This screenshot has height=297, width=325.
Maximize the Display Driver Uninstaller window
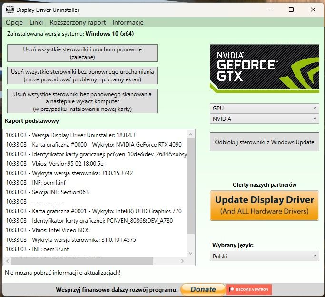point(291,10)
